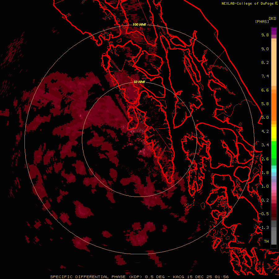Click the SPECIFIC DIFFERENTIAL PHASE caption text
Image resolution: width=279 pixels, height=279 pixels.
[x=96, y=277]
